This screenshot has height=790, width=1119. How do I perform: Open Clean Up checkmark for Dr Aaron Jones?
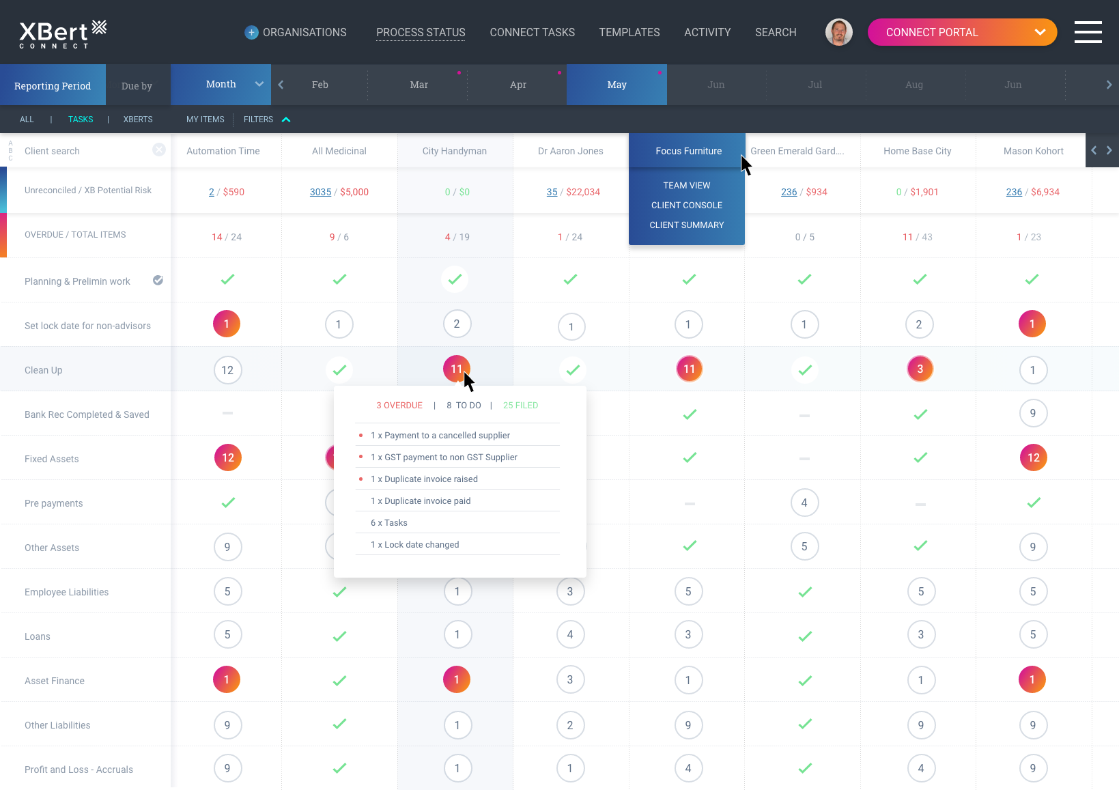click(573, 370)
